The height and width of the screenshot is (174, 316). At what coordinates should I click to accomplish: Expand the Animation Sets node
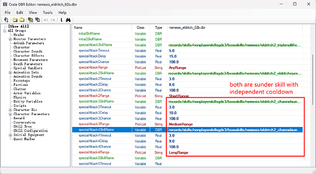pyautogui.click(x=10, y=73)
